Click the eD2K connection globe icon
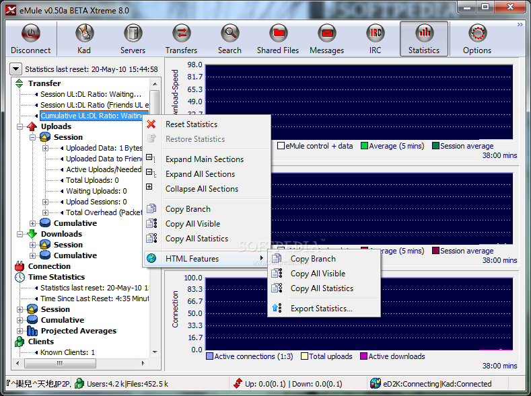This screenshot has width=531, height=396. point(376,383)
